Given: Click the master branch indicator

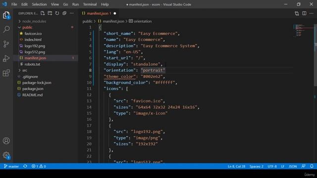Looking at the screenshot, I should point(11,166).
